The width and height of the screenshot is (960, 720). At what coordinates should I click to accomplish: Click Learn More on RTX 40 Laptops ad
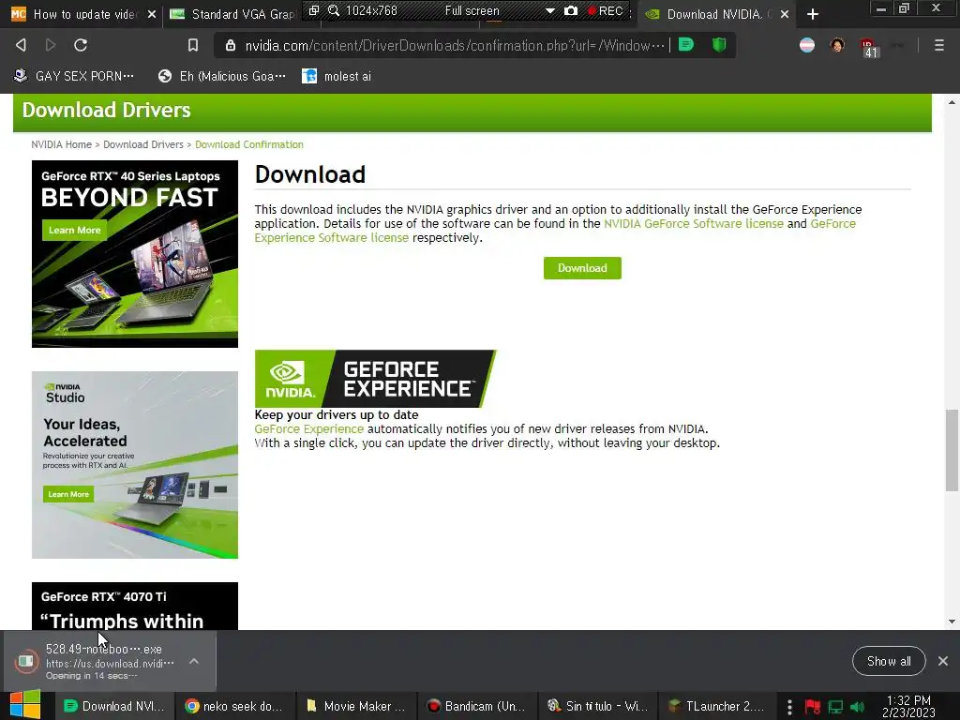(x=75, y=231)
